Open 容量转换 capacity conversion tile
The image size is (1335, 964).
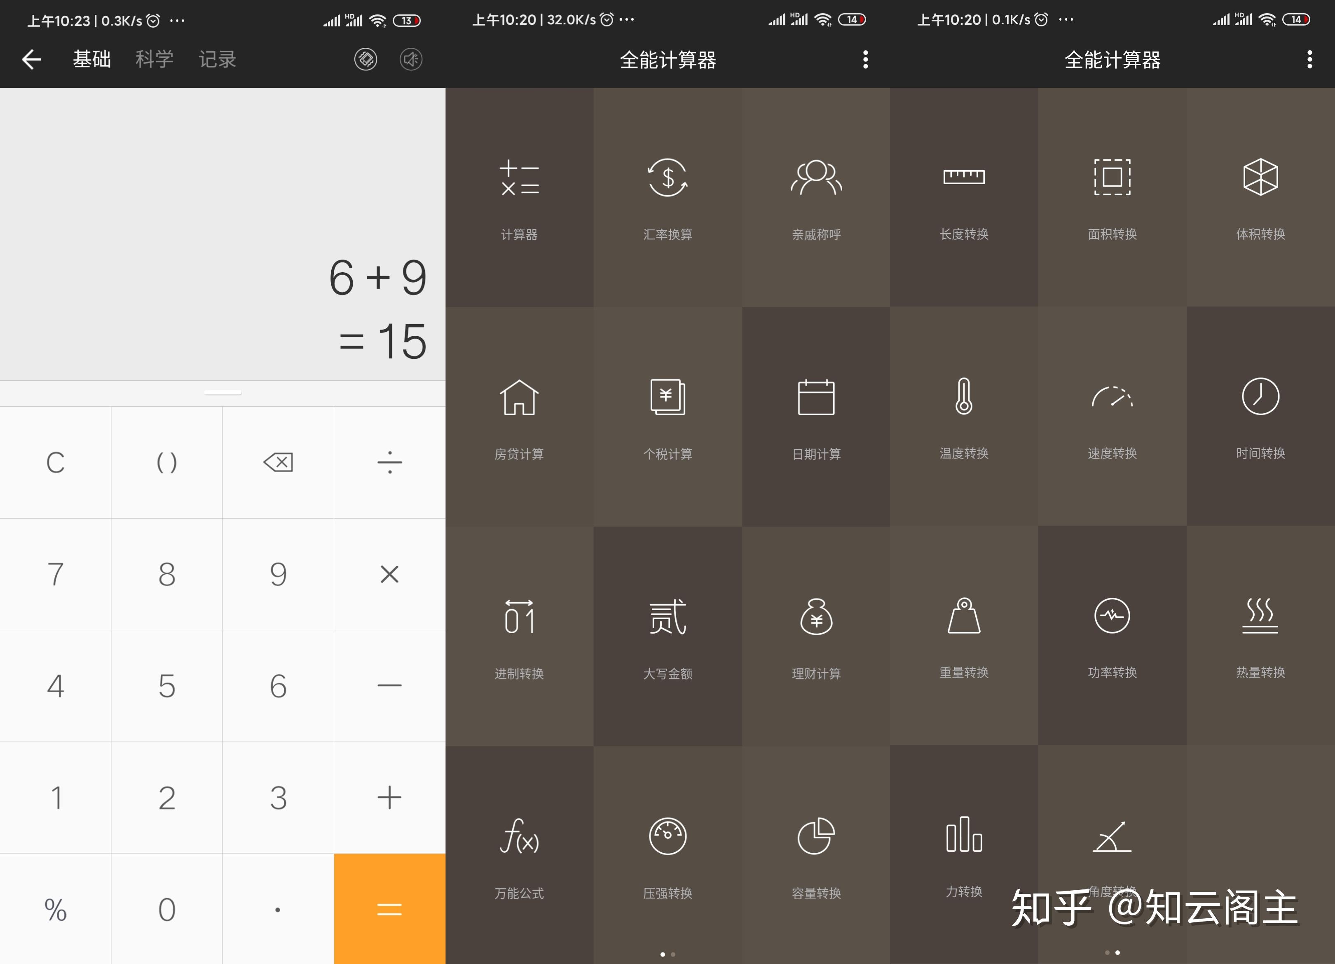[816, 854]
